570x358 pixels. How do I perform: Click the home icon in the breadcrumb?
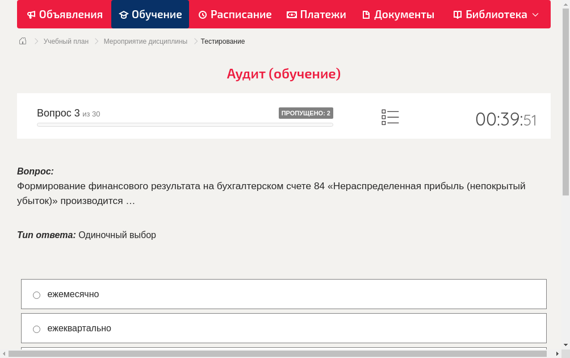[x=22, y=41]
